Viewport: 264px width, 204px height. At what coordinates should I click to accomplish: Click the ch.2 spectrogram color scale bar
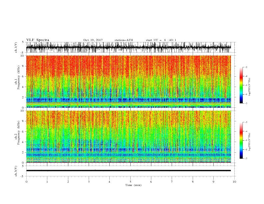(241, 140)
